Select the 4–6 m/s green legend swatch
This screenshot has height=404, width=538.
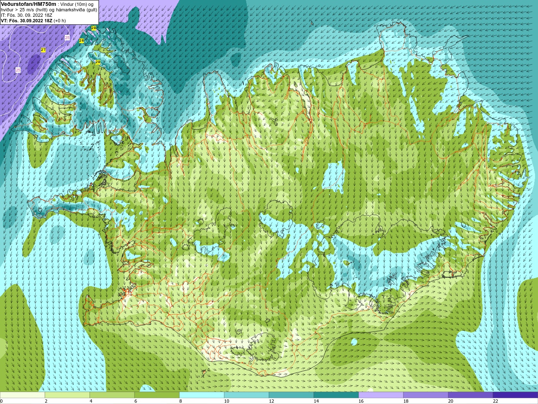coord(112,395)
